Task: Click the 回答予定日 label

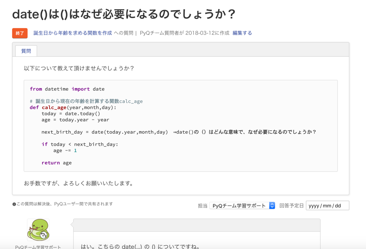Action: (292, 206)
